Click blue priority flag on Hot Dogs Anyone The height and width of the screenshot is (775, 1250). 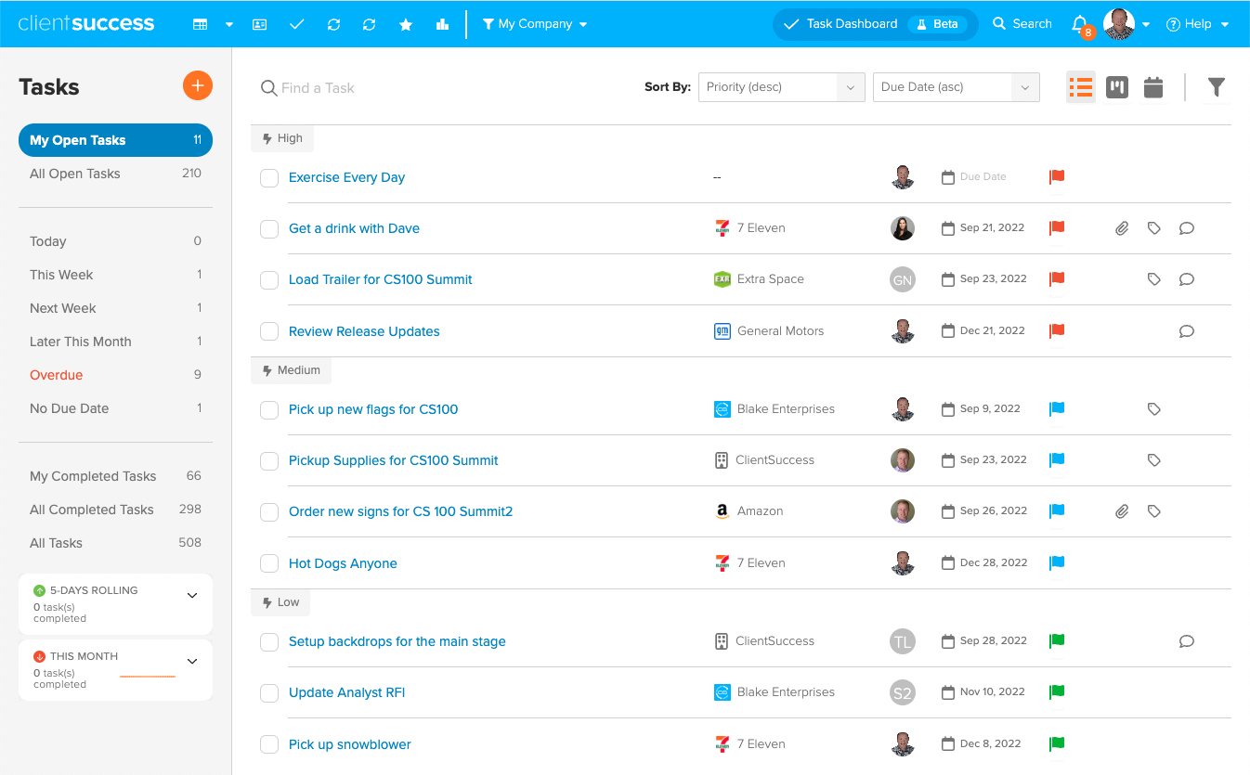pyautogui.click(x=1057, y=562)
